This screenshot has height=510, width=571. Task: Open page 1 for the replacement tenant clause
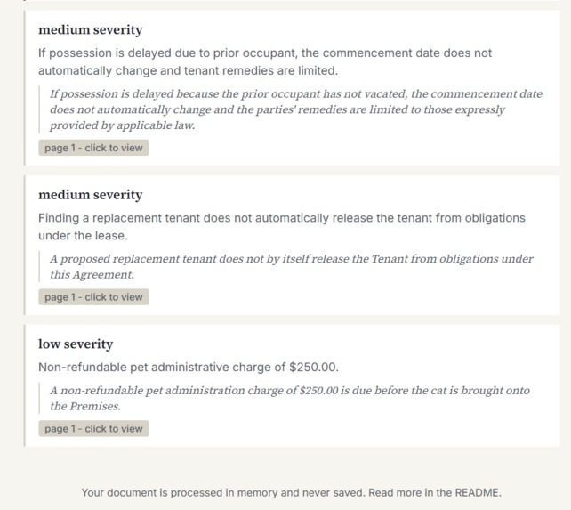point(93,297)
